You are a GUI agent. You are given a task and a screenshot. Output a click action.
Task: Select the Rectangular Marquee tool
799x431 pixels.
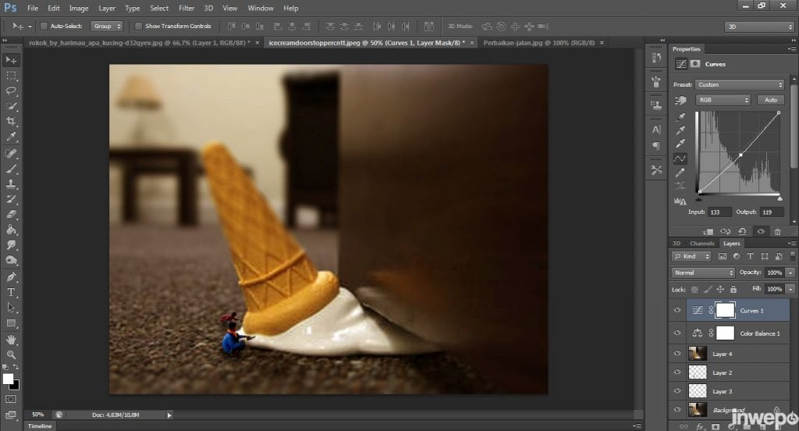click(11, 76)
